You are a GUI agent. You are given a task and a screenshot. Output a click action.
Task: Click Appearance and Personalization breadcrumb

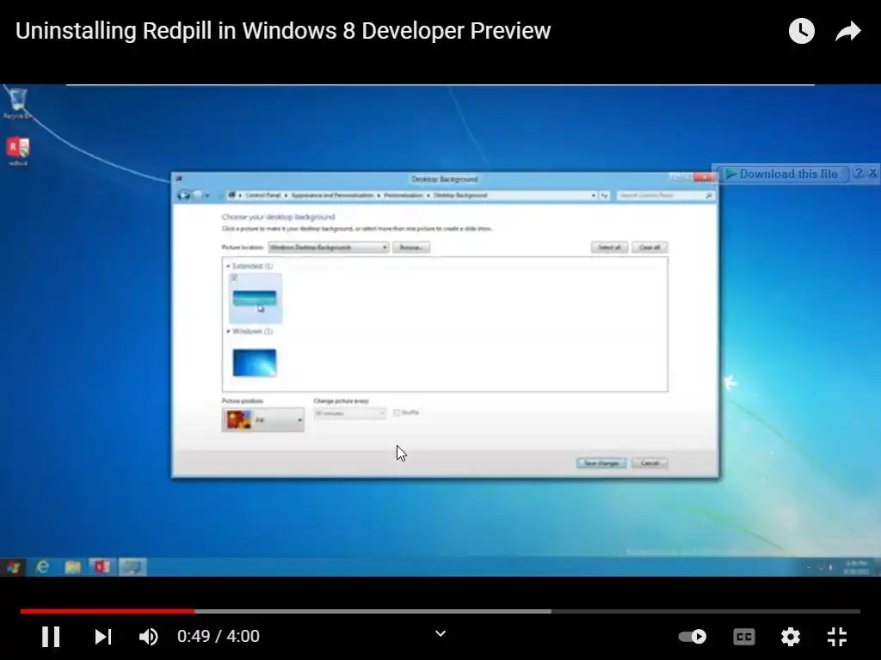pos(332,195)
